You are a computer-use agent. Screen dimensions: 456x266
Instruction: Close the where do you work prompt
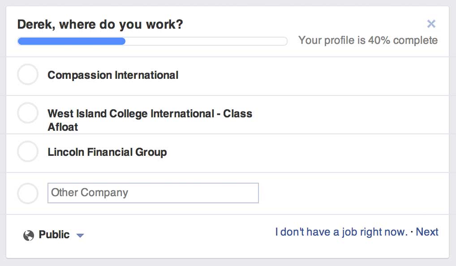click(431, 24)
